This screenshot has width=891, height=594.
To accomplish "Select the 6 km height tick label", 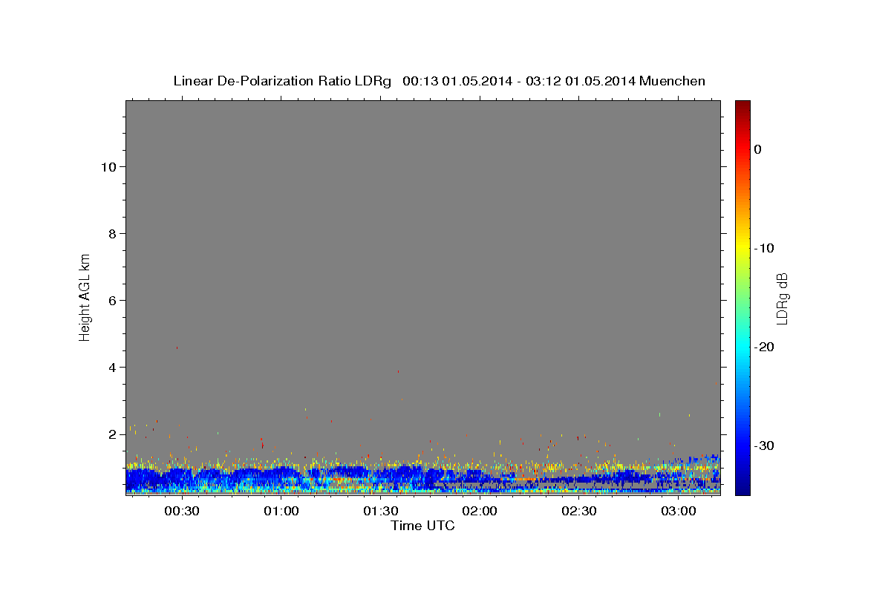I will coord(111,300).
